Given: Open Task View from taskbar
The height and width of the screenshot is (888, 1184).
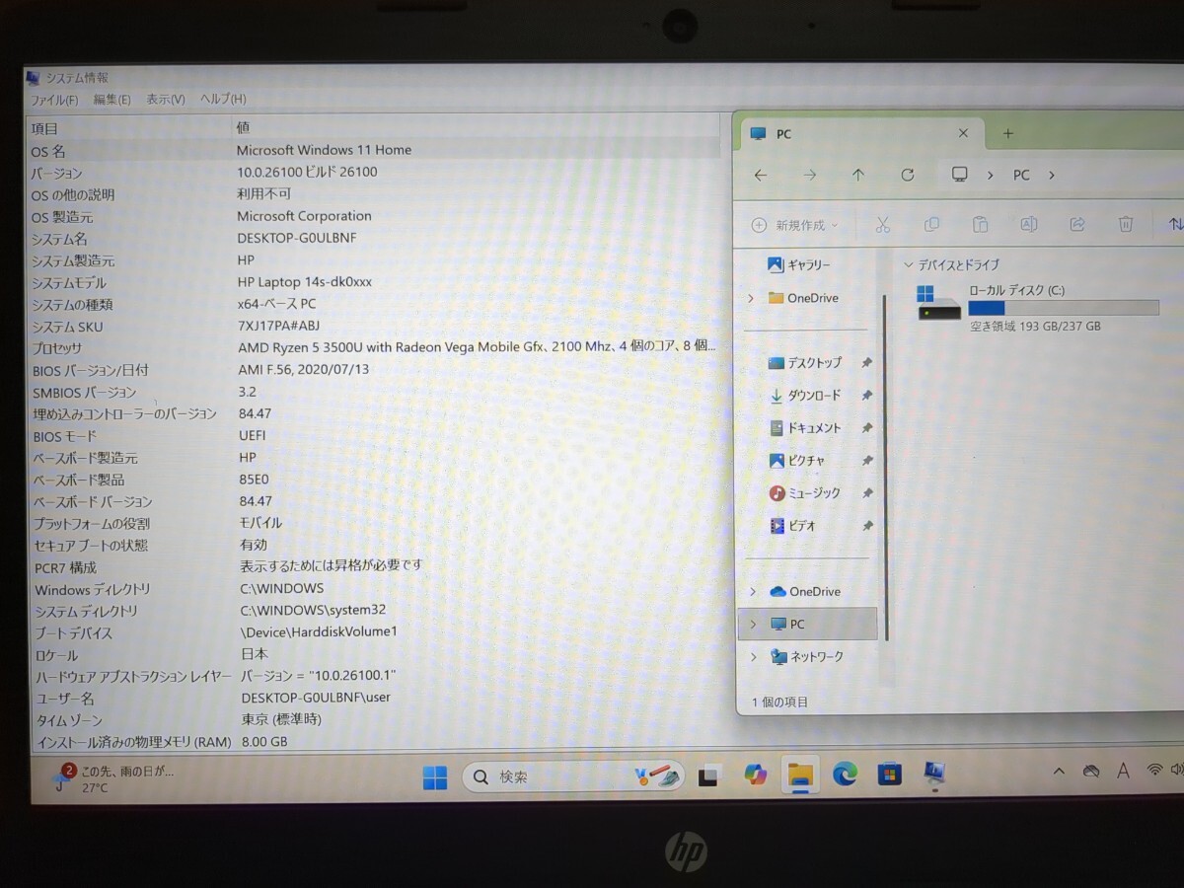Looking at the screenshot, I should [707, 777].
